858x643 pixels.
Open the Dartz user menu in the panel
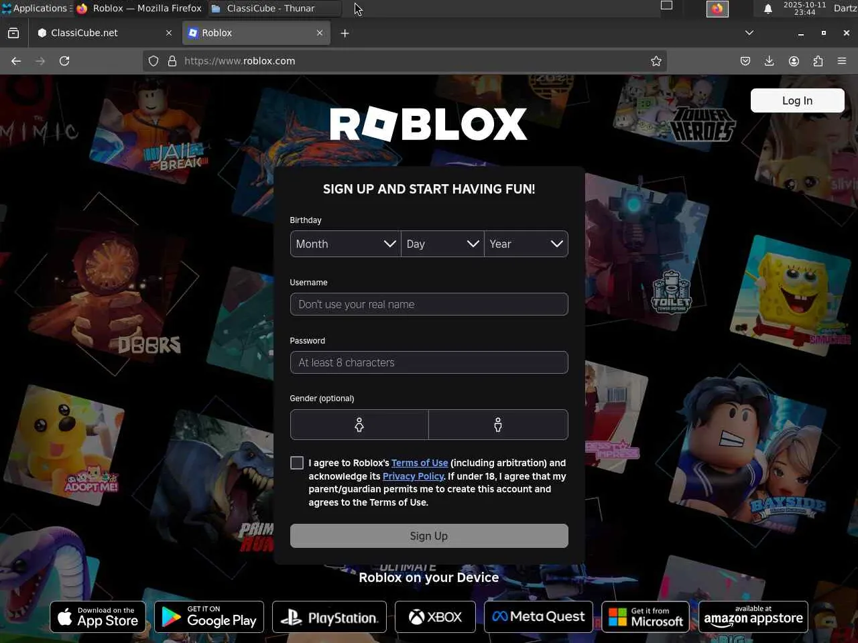pyautogui.click(x=845, y=9)
